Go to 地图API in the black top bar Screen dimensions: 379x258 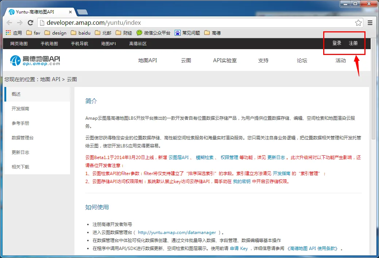coord(109,44)
